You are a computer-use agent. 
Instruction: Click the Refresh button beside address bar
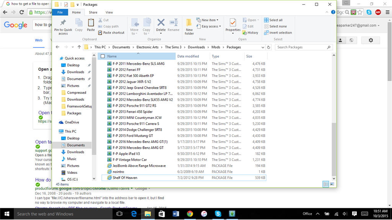tap(268, 47)
